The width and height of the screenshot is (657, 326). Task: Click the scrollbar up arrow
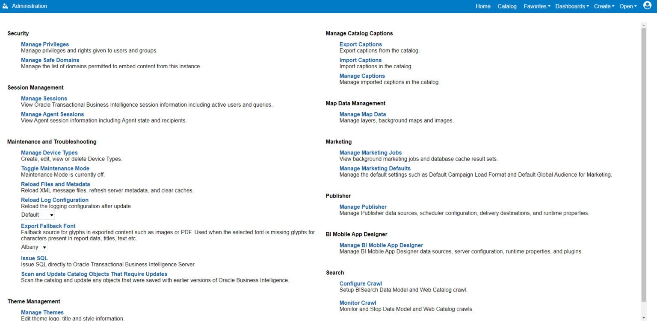(644, 25)
